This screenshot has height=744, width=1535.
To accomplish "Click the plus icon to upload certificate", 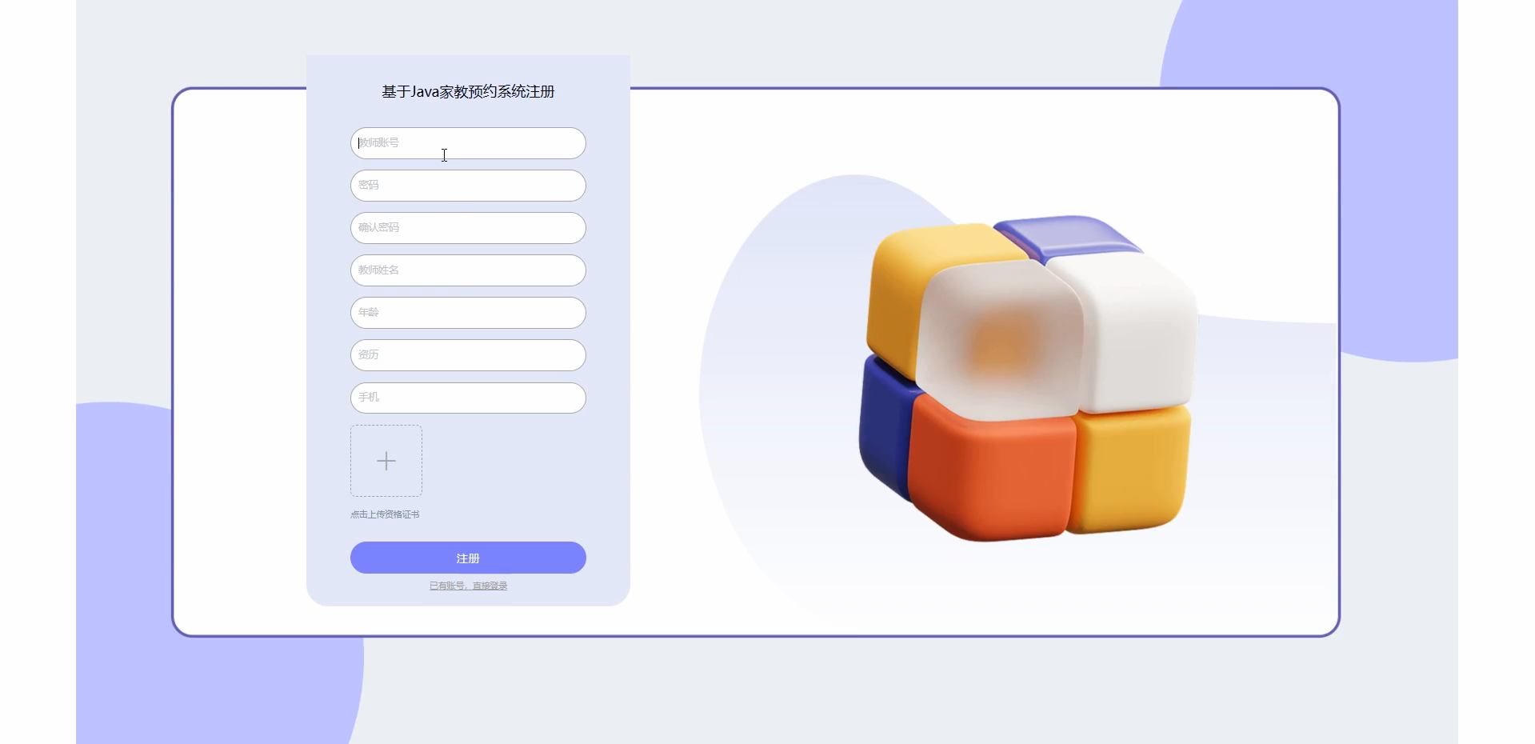I will [x=386, y=461].
